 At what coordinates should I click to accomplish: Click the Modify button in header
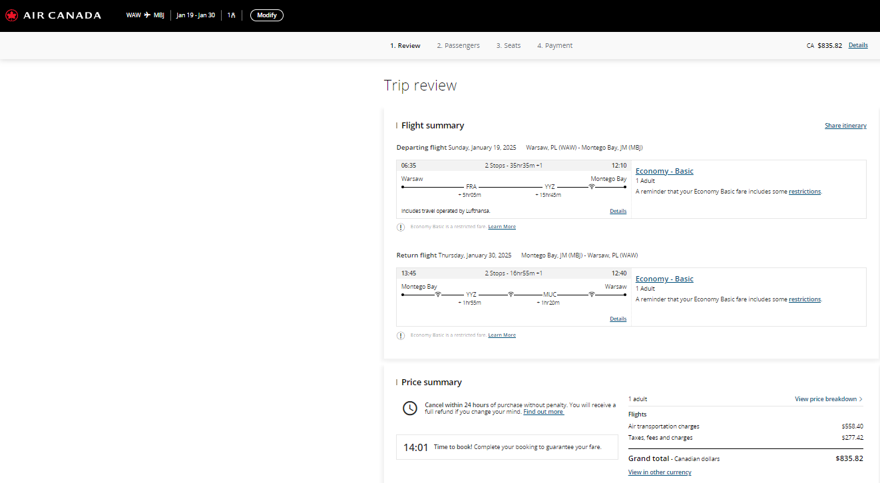[x=267, y=15]
